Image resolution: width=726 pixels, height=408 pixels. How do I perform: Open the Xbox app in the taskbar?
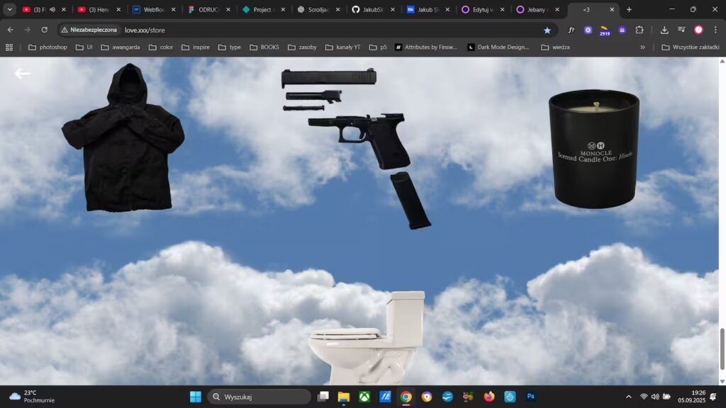pos(364,397)
